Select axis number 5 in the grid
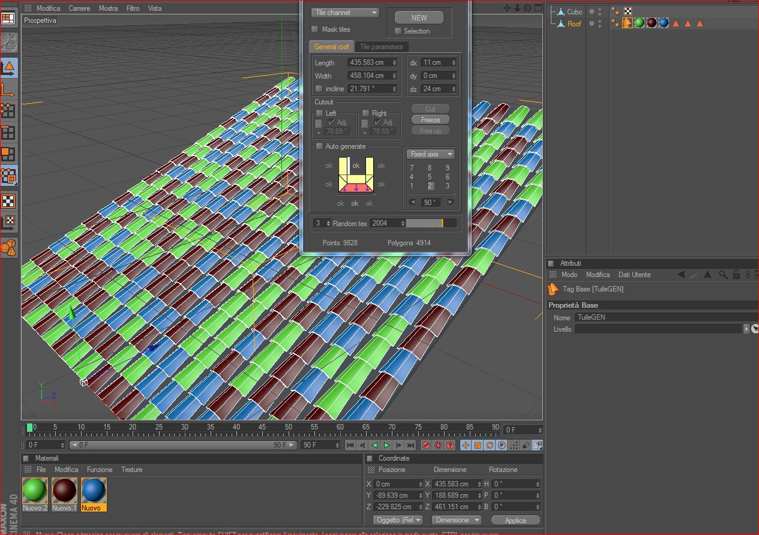The image size is (759, 535). [x=430, y=177]
